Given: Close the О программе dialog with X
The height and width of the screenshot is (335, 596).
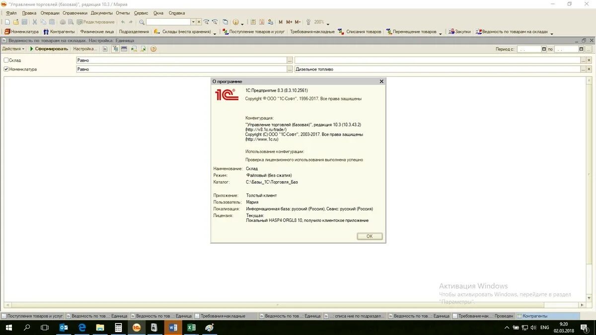Looking at the screenshot, I should [x=381, y=81].
